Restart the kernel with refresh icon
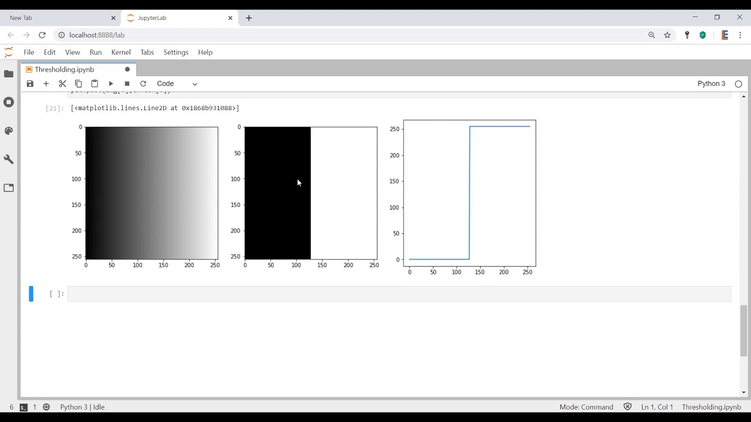751x422 pixels. click(x=143, y=84)
